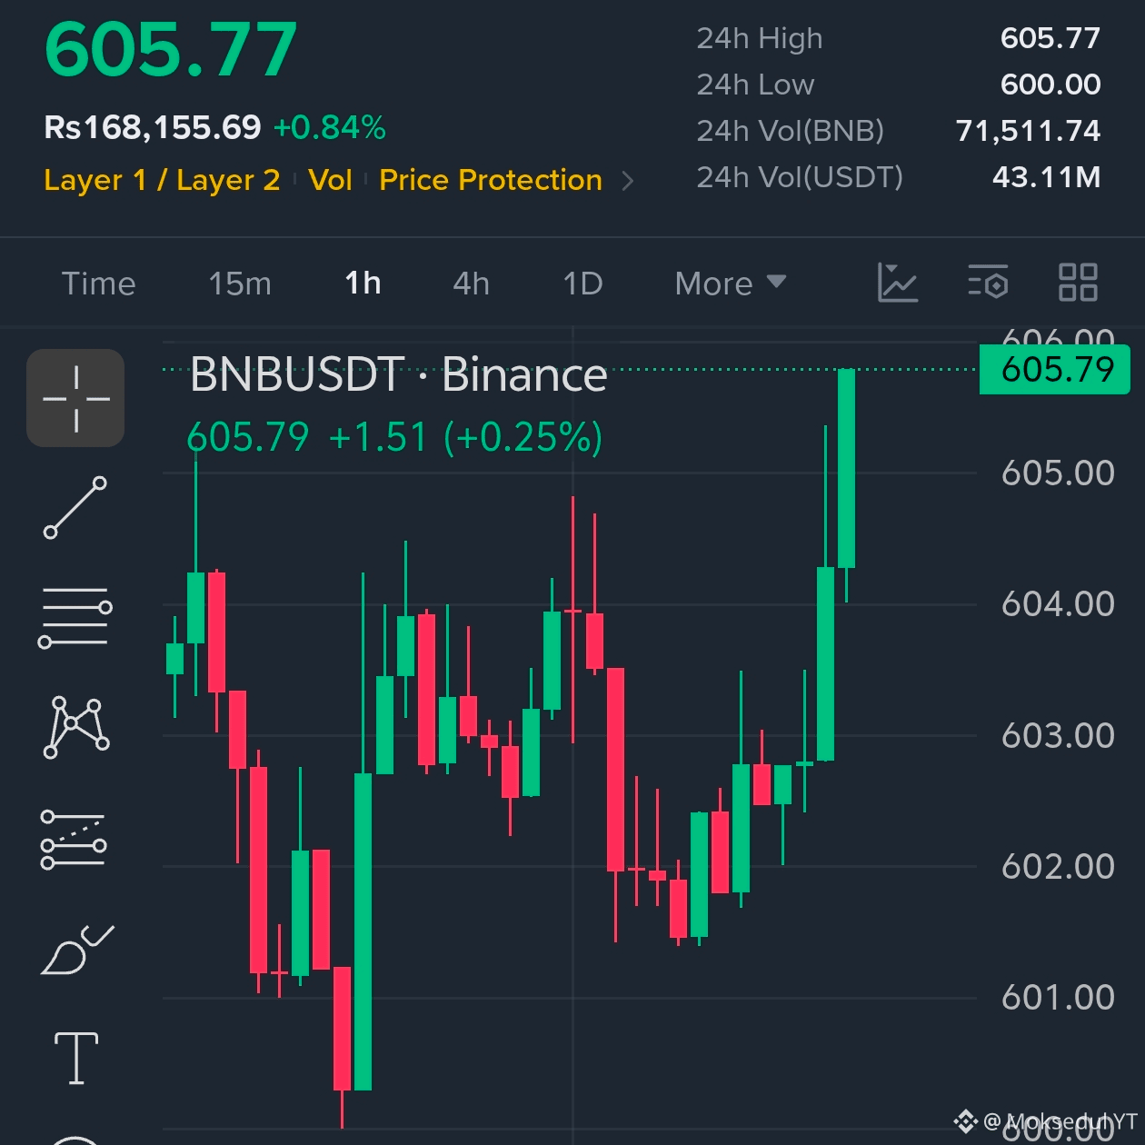Tap the +1.51 (+0.25%) candle change text
Viewport: 1145px width, 1145px height.
[465, 437]
